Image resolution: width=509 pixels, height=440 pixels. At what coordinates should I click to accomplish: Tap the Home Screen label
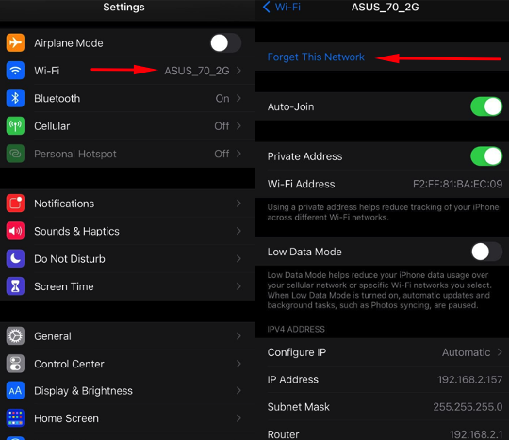[66, 418]
